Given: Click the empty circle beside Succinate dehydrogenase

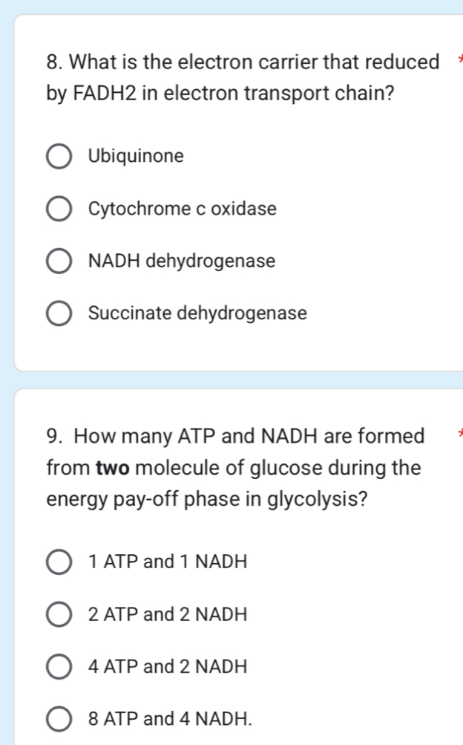Looking at the screenshot, I should (59, 313).
